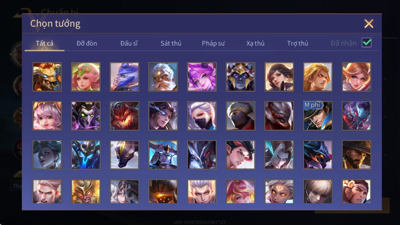Image resolution: width=400 pixels, height=225 pixels.
Task: Pick the golden monkey king hero portrait
Action: click(x=86, y=192)
